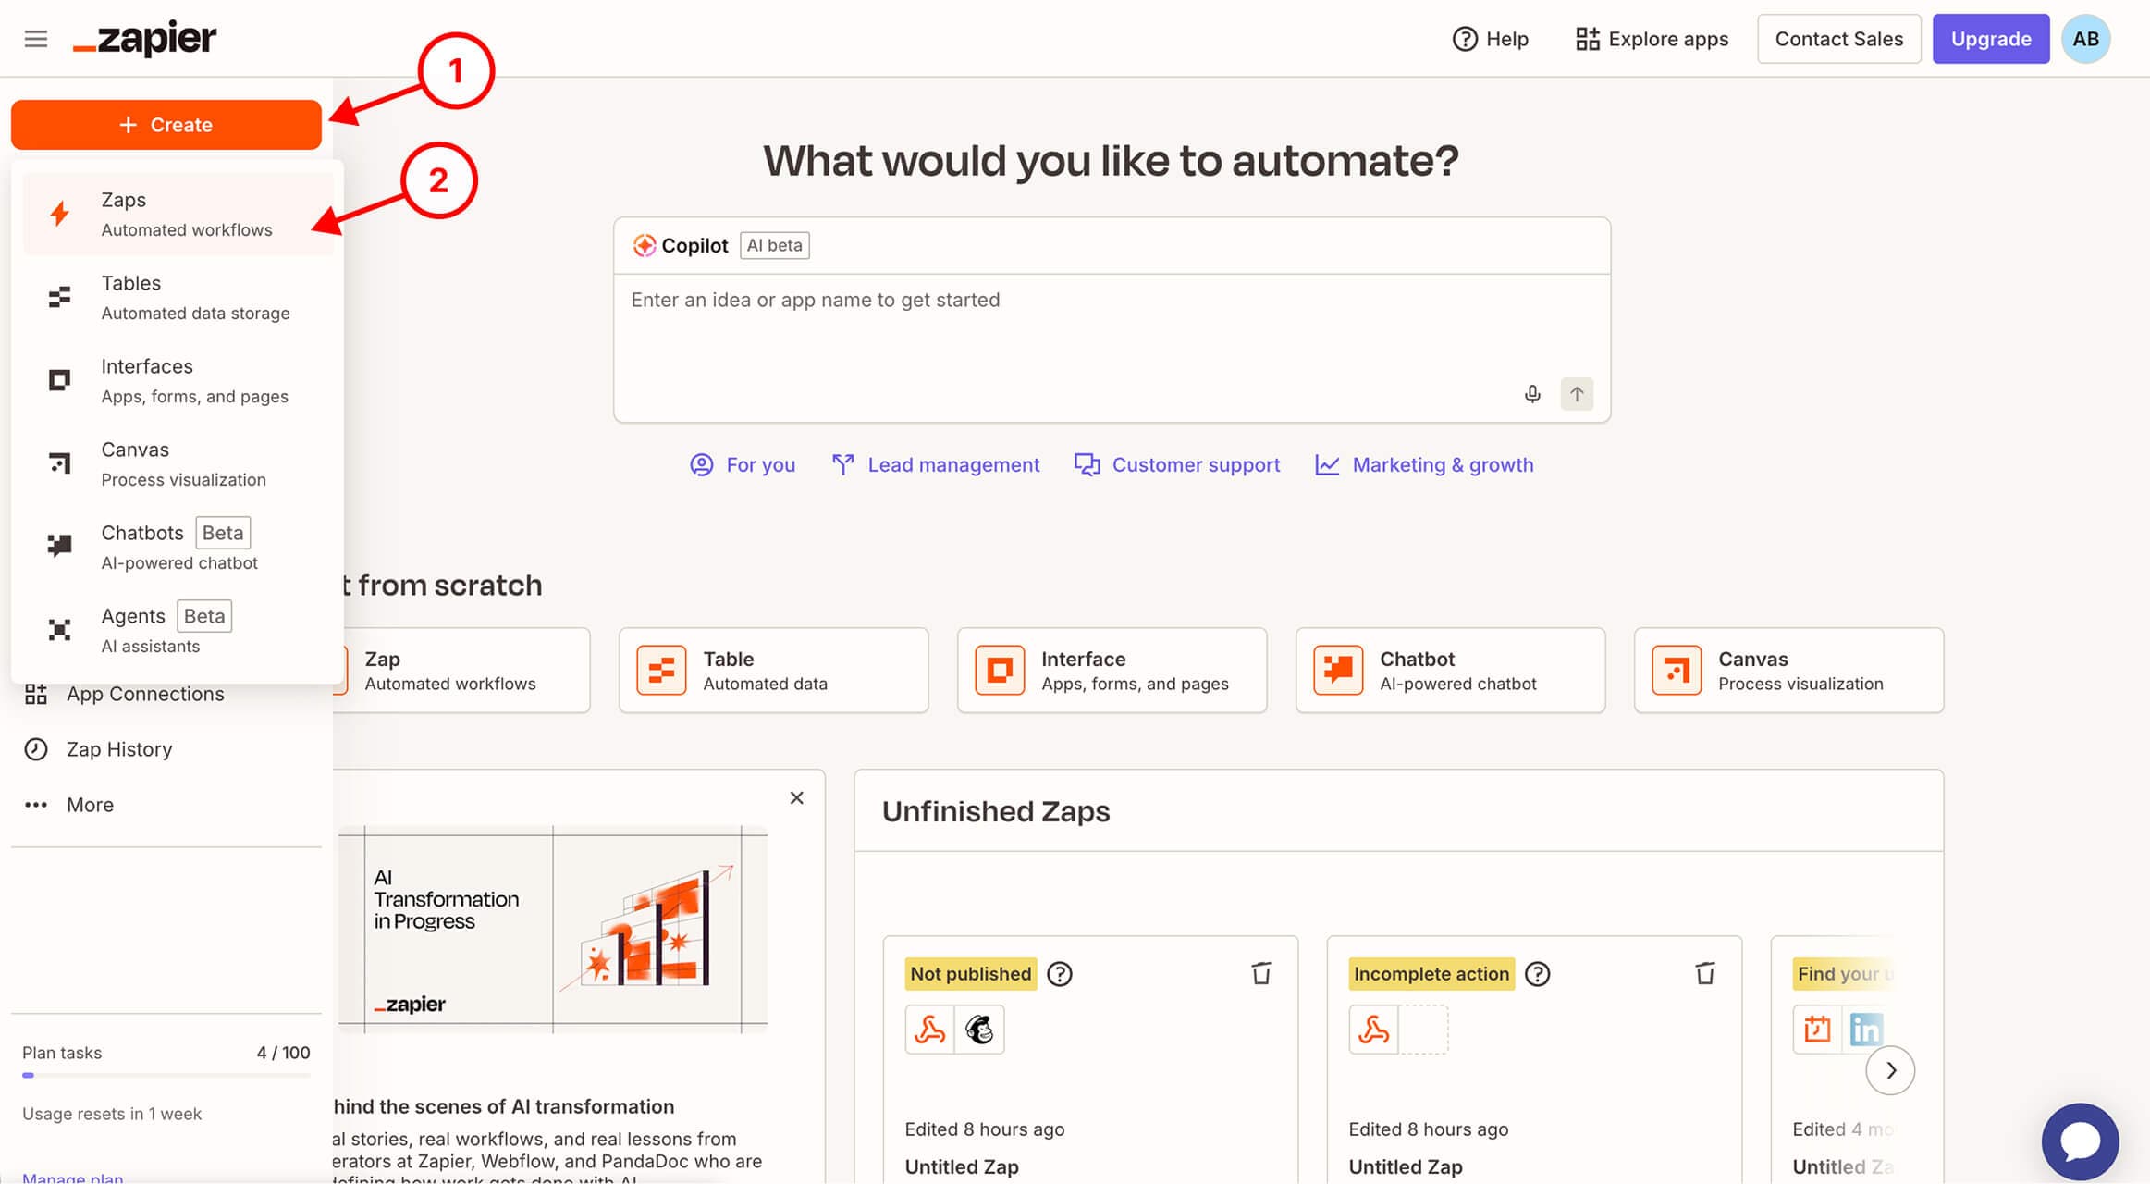Select the Lead management category tab

pos(936,464)
